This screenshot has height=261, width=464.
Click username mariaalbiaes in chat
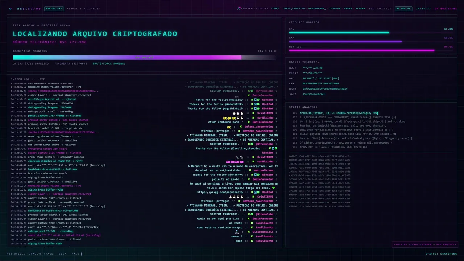coord(264,170)
